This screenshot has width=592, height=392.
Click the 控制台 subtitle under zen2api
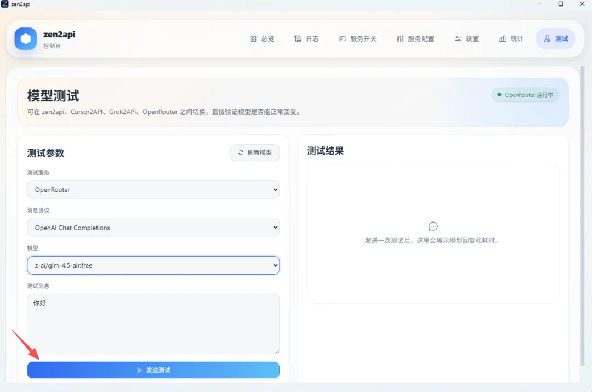52,46
